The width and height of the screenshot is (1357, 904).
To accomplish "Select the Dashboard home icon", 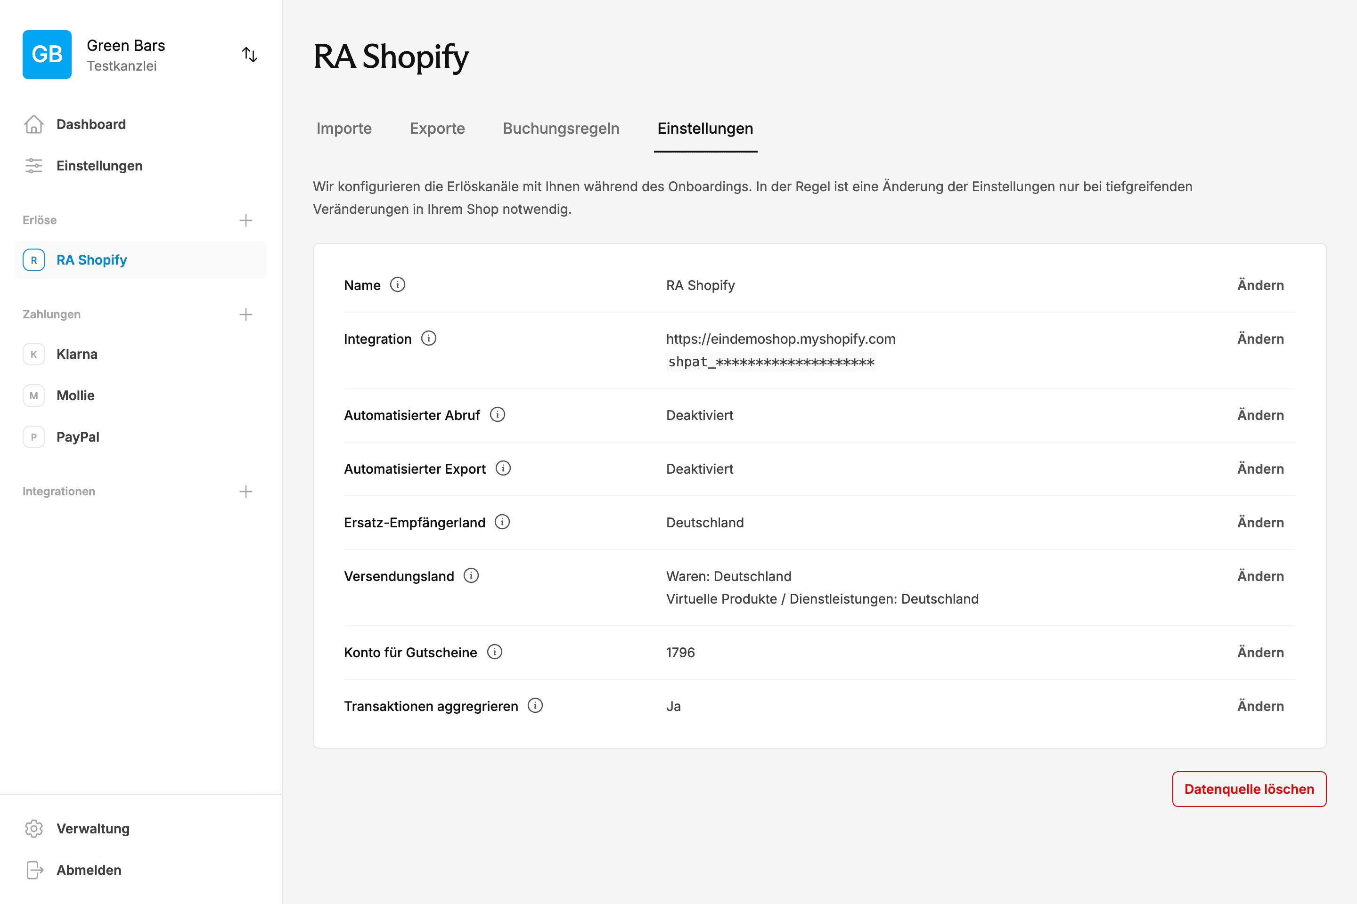I will point(34,124).
